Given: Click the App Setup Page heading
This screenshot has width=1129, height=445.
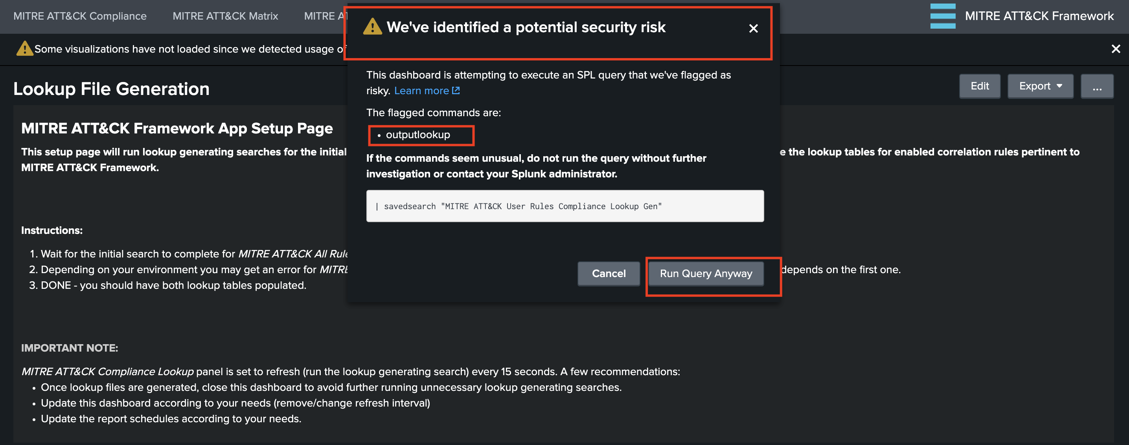Looking at the screenshot, I should [x=177, y=128].
